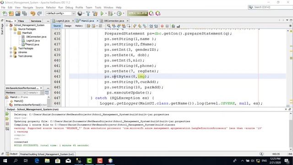Switch to the LoginUI.java editor tab

[x=63, y=21]
